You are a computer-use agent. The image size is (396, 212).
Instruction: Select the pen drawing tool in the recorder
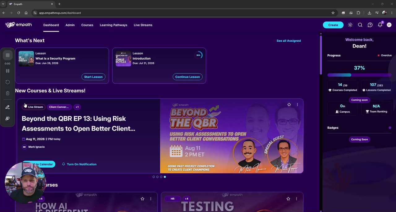tap(8, 107)
